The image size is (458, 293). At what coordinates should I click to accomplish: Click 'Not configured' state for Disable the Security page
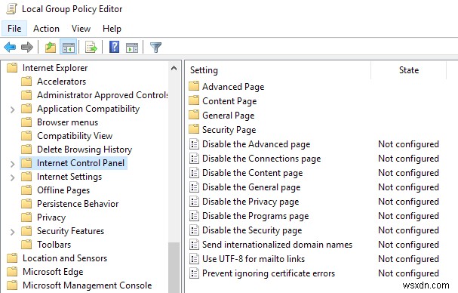pyautogui.click(x=408, y=230)
